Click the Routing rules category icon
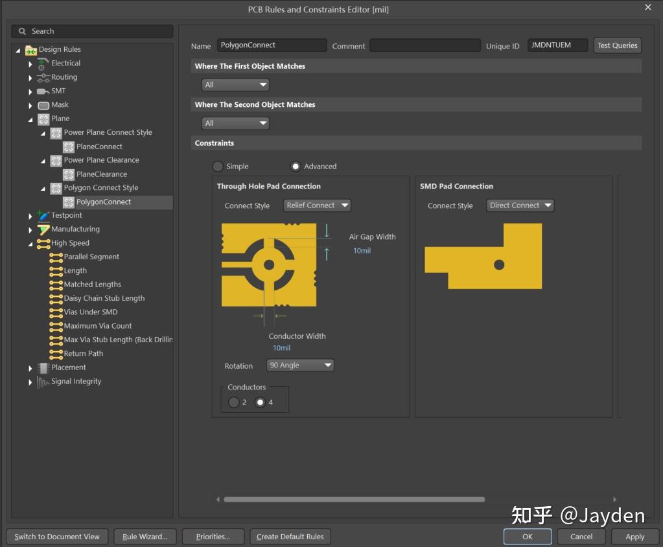663x547 pixels. [43, 77]
